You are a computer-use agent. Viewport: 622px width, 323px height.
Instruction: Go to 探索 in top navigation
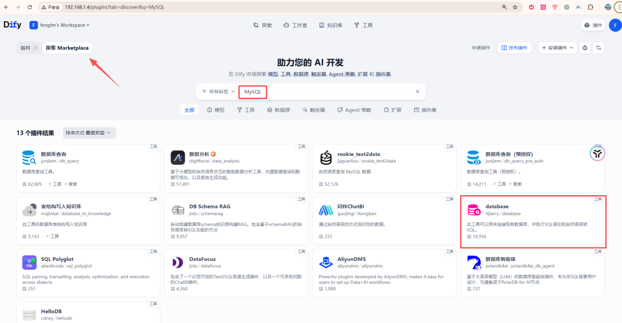(x=263, y=25)
